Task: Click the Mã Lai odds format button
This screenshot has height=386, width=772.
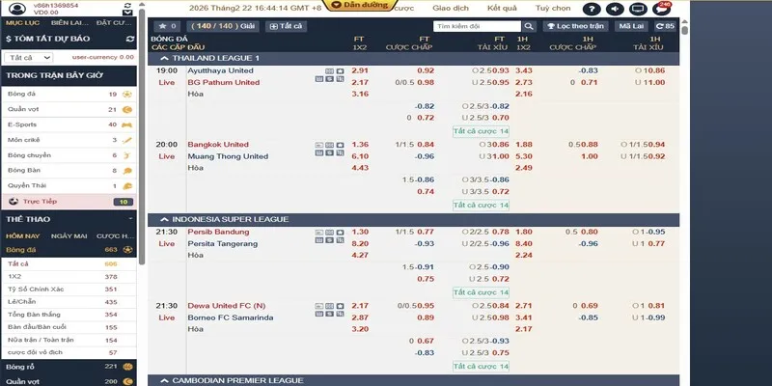Action: click(x=630, y=26)
